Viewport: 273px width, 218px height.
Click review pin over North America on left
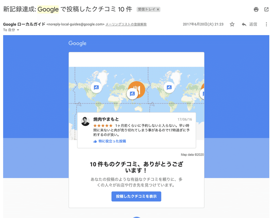[96, 87]
